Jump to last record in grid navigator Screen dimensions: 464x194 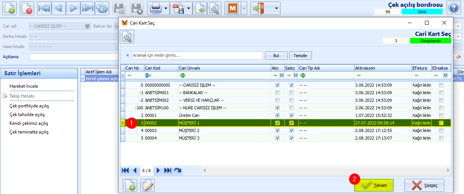(168, 171)
